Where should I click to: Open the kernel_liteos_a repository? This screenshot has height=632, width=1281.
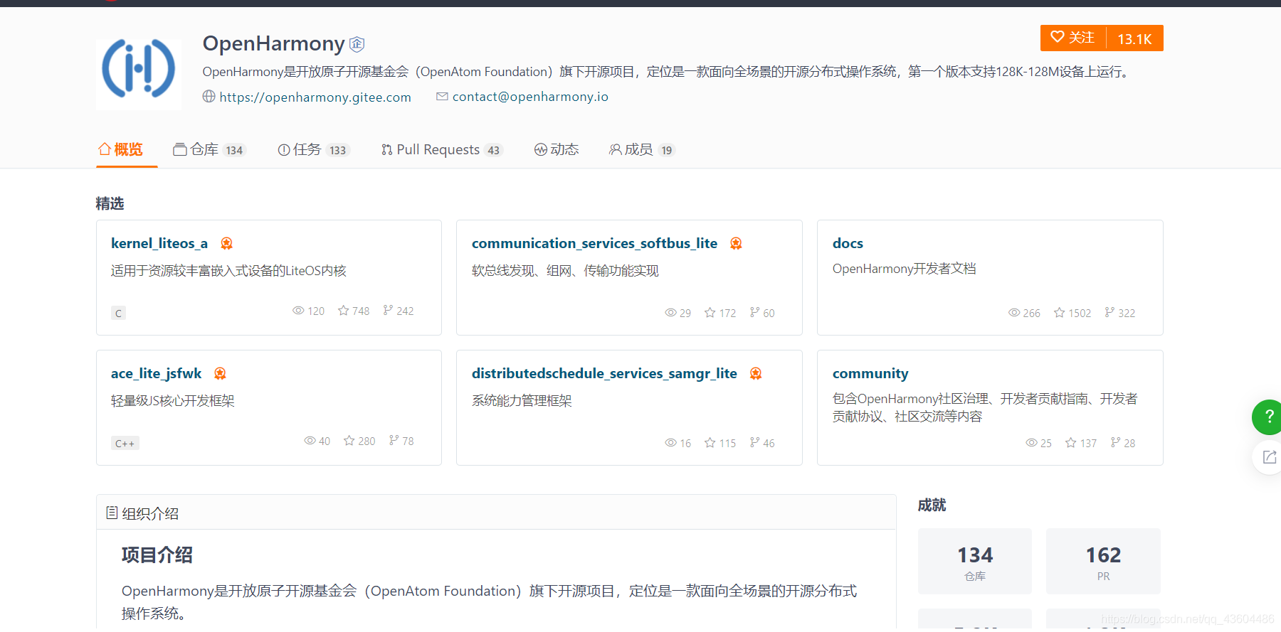pos(159,243)
